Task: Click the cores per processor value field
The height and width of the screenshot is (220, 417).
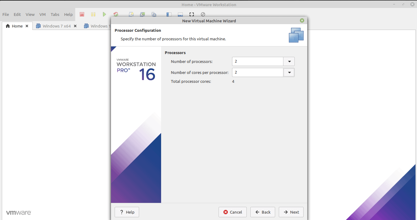Action: [258, 72]
